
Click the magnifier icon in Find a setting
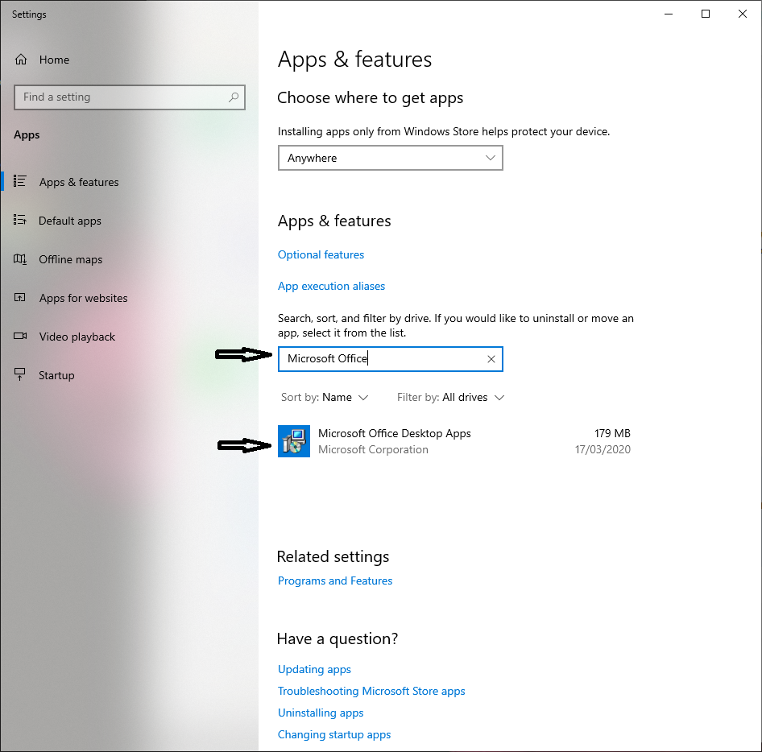point(234,97)
